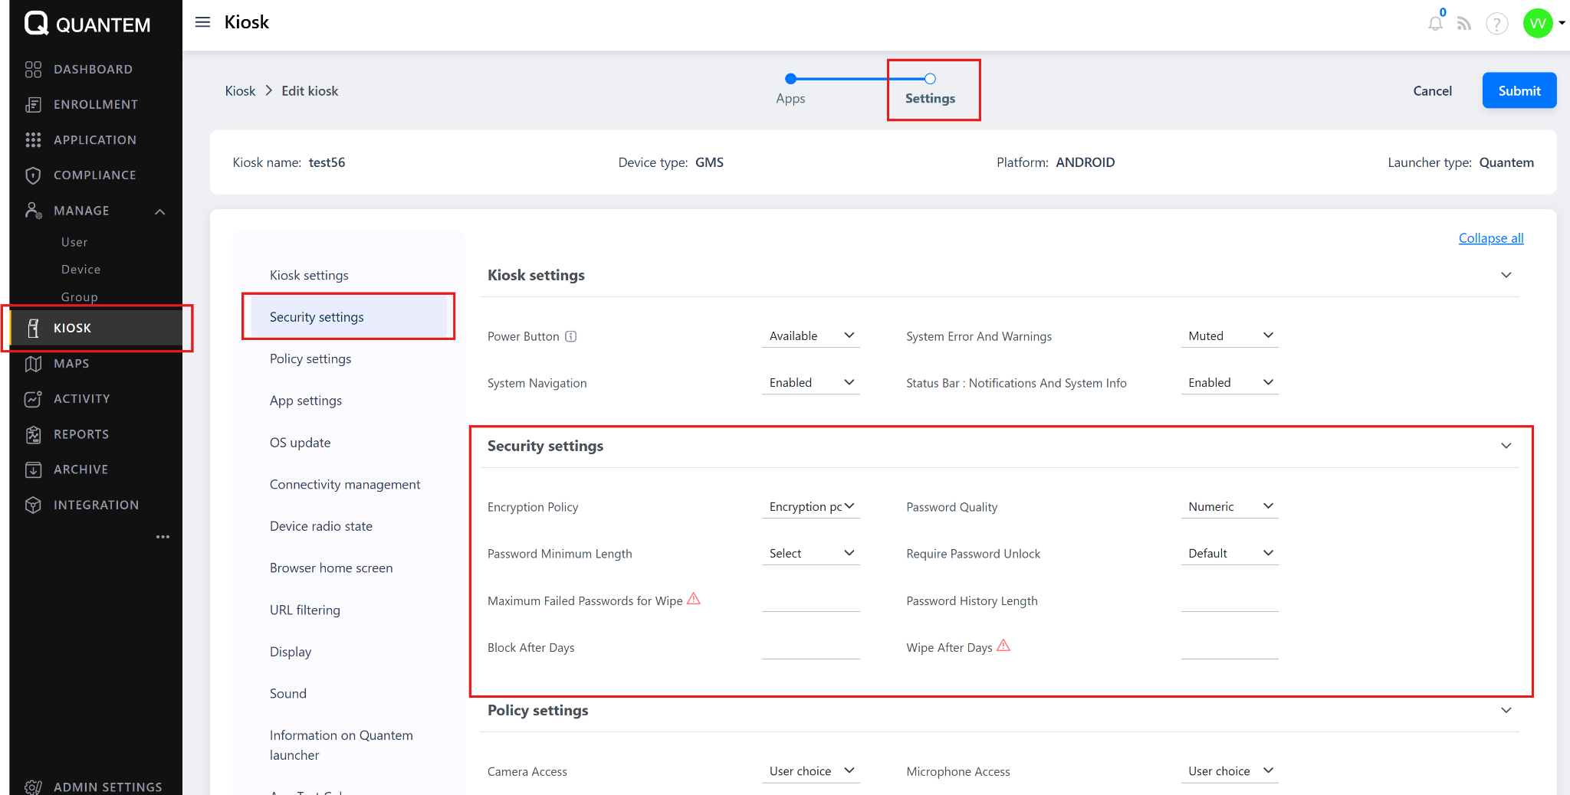1570x795 pixels.
Task: Click the Collapse all link
Action: pyautogui.click(x=1490, y=238)
